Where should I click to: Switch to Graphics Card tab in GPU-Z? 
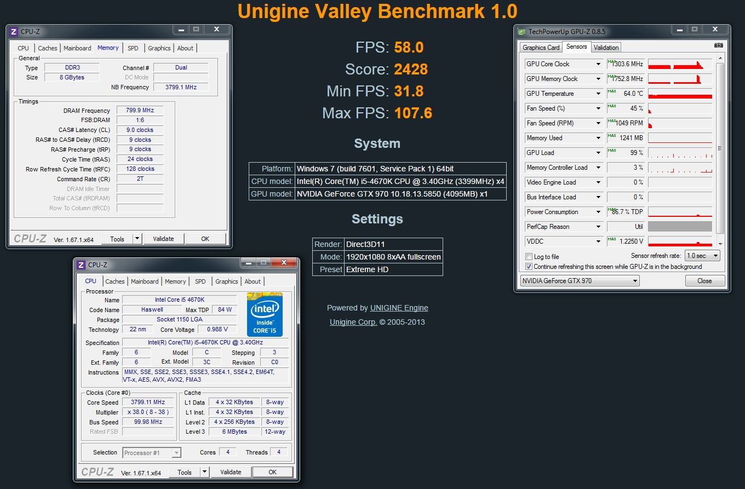pyautogui.click(x=541, y=48)
